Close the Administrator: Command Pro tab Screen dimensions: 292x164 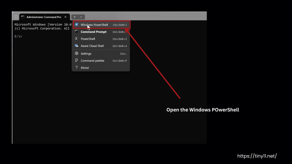click(65, 17)
